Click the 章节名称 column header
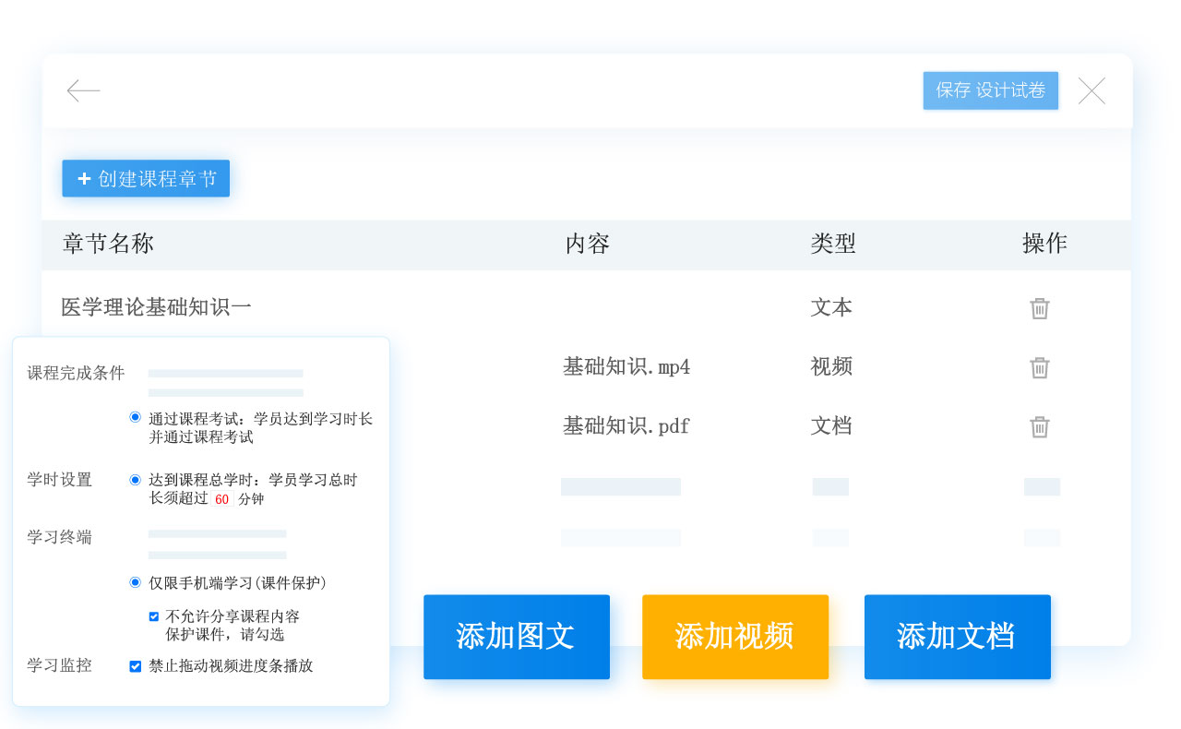Viewport: 1181px width, 729px height. coord(108,245)
